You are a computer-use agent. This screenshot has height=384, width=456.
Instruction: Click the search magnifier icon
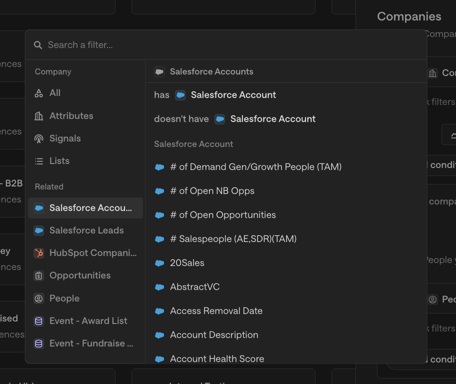click(x=38, y=45)
